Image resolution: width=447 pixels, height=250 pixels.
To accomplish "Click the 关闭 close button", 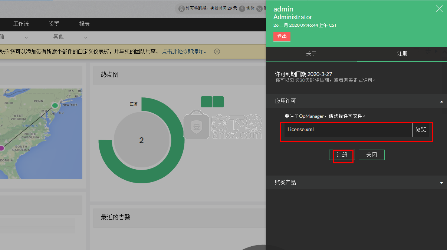I will (x=372, y=155).
